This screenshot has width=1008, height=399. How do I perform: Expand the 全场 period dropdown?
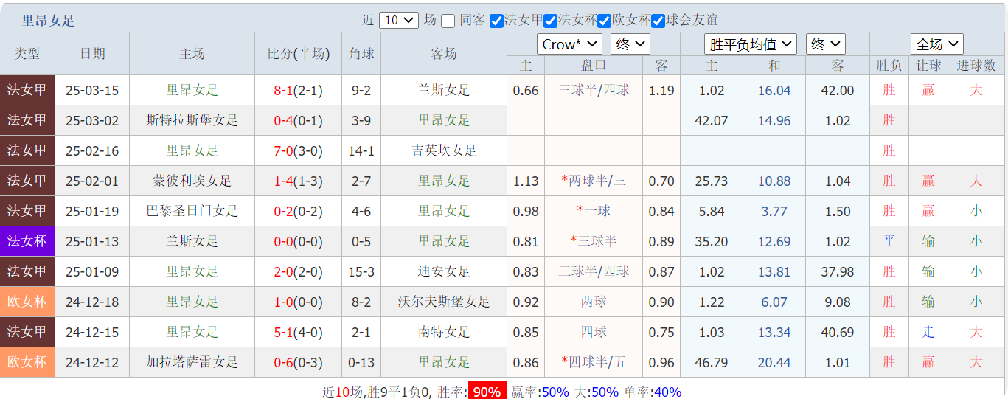pyautogui.click(x=936, y=44)
